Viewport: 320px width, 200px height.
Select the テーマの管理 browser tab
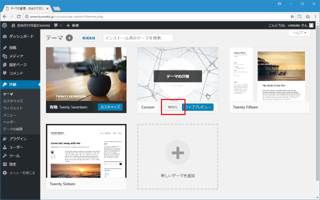[26, 8]
